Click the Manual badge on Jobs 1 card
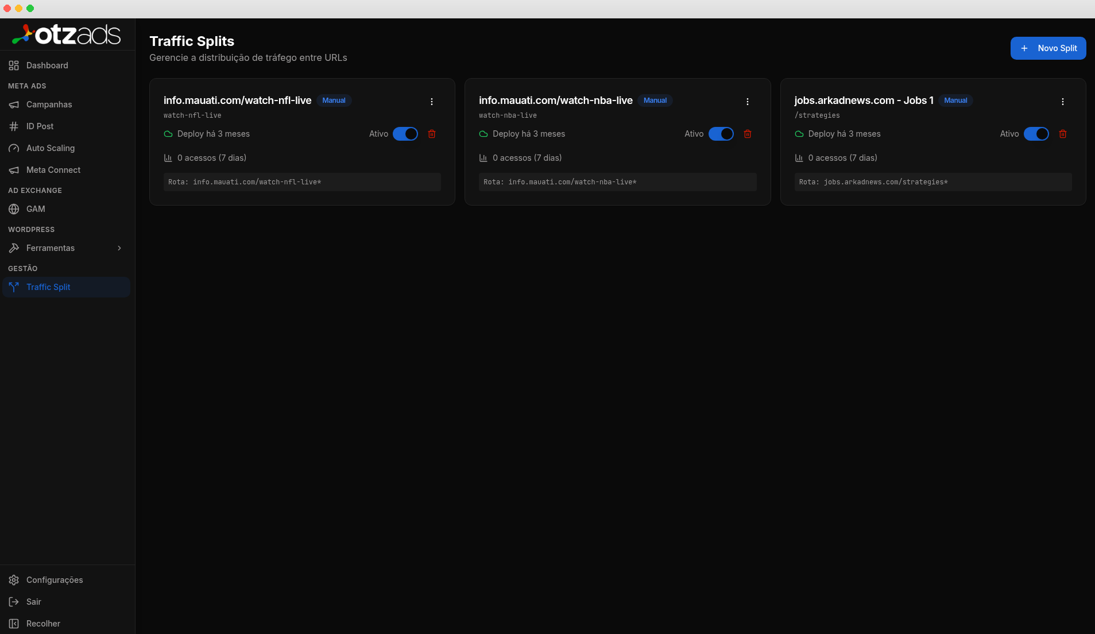This screenshot has height=634, width=1095. coord(955,100)
